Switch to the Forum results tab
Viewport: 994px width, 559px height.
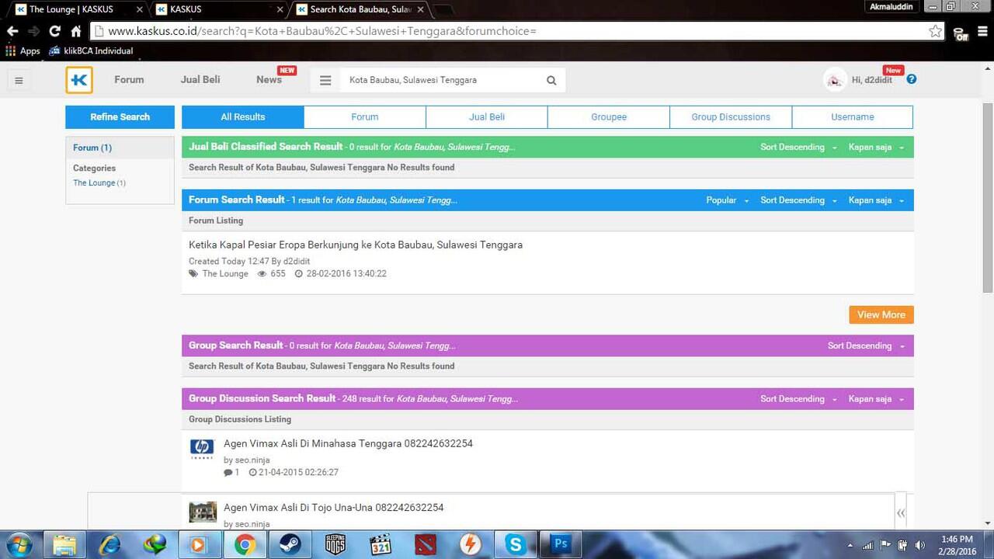(x=365, y=117)
